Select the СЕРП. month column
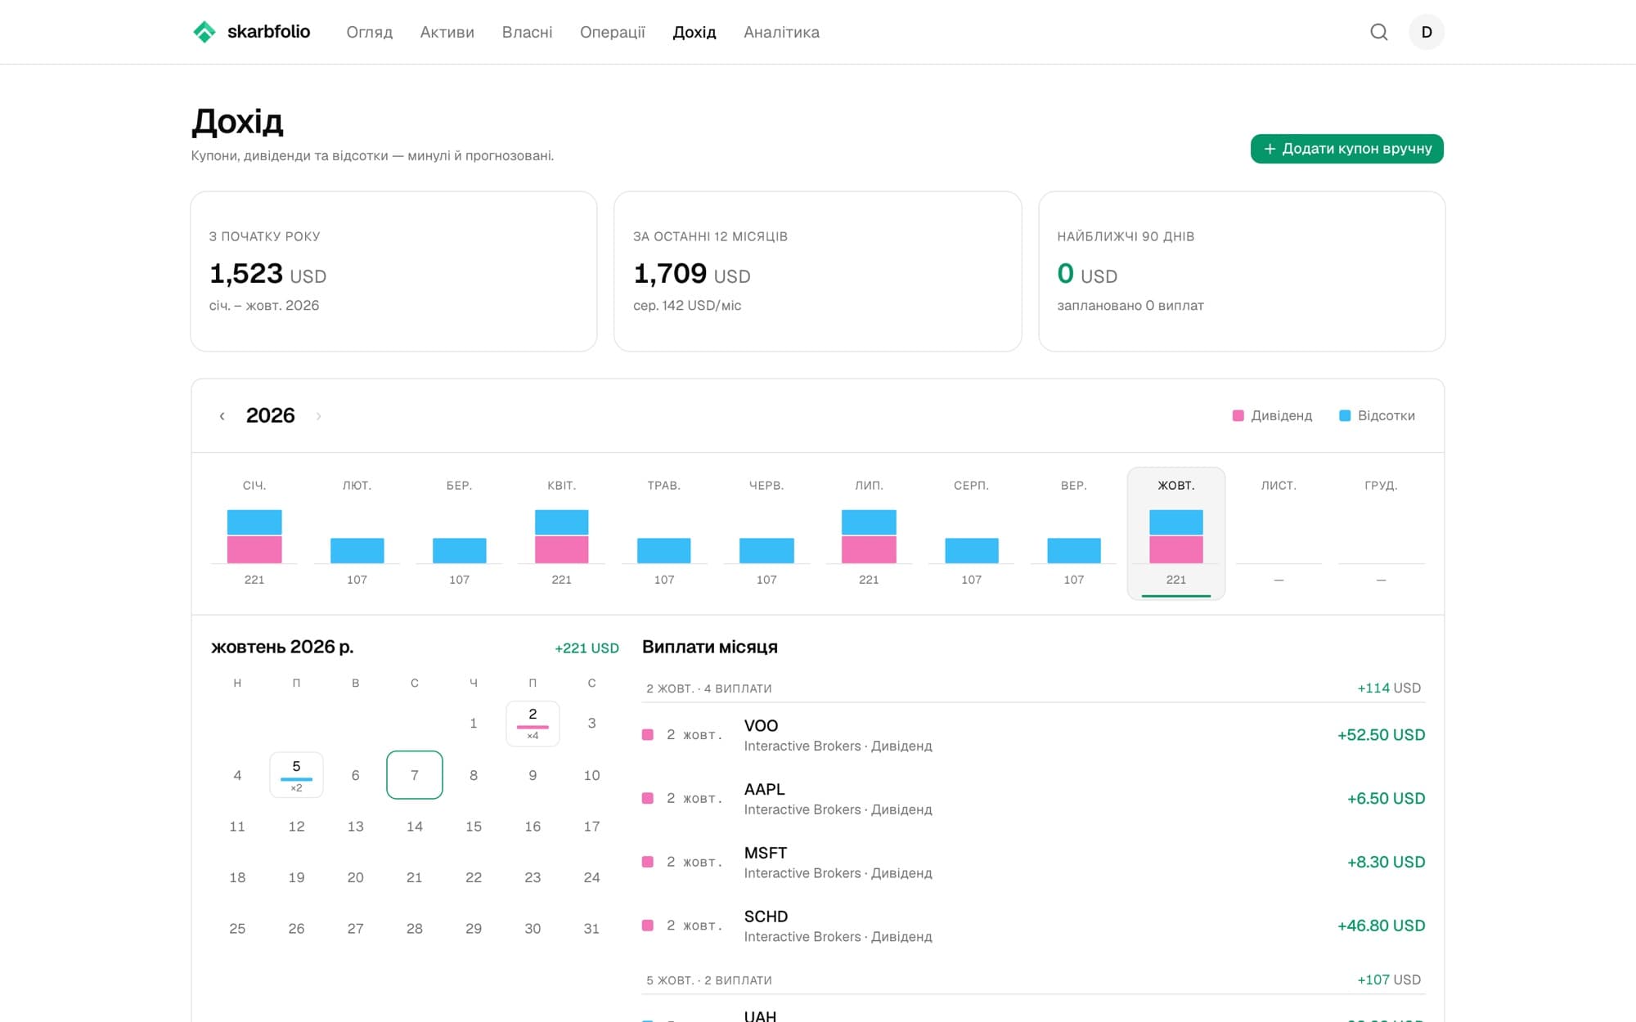 pyautogui.click(x=971, y=533)
